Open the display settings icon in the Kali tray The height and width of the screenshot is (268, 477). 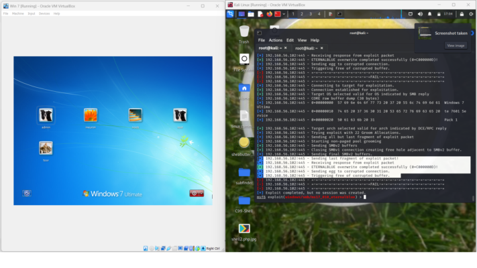coord(411,14)
